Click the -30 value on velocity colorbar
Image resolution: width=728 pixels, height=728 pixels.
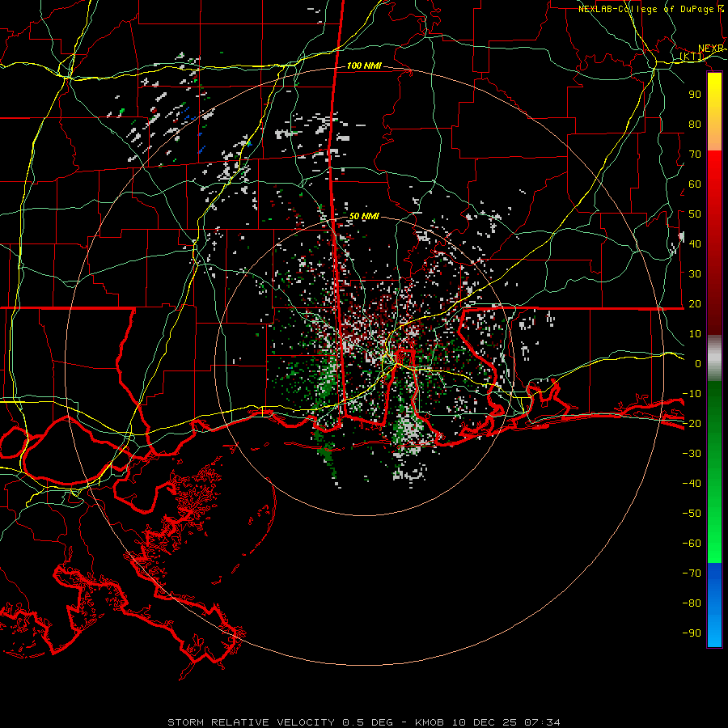(692, 454)
